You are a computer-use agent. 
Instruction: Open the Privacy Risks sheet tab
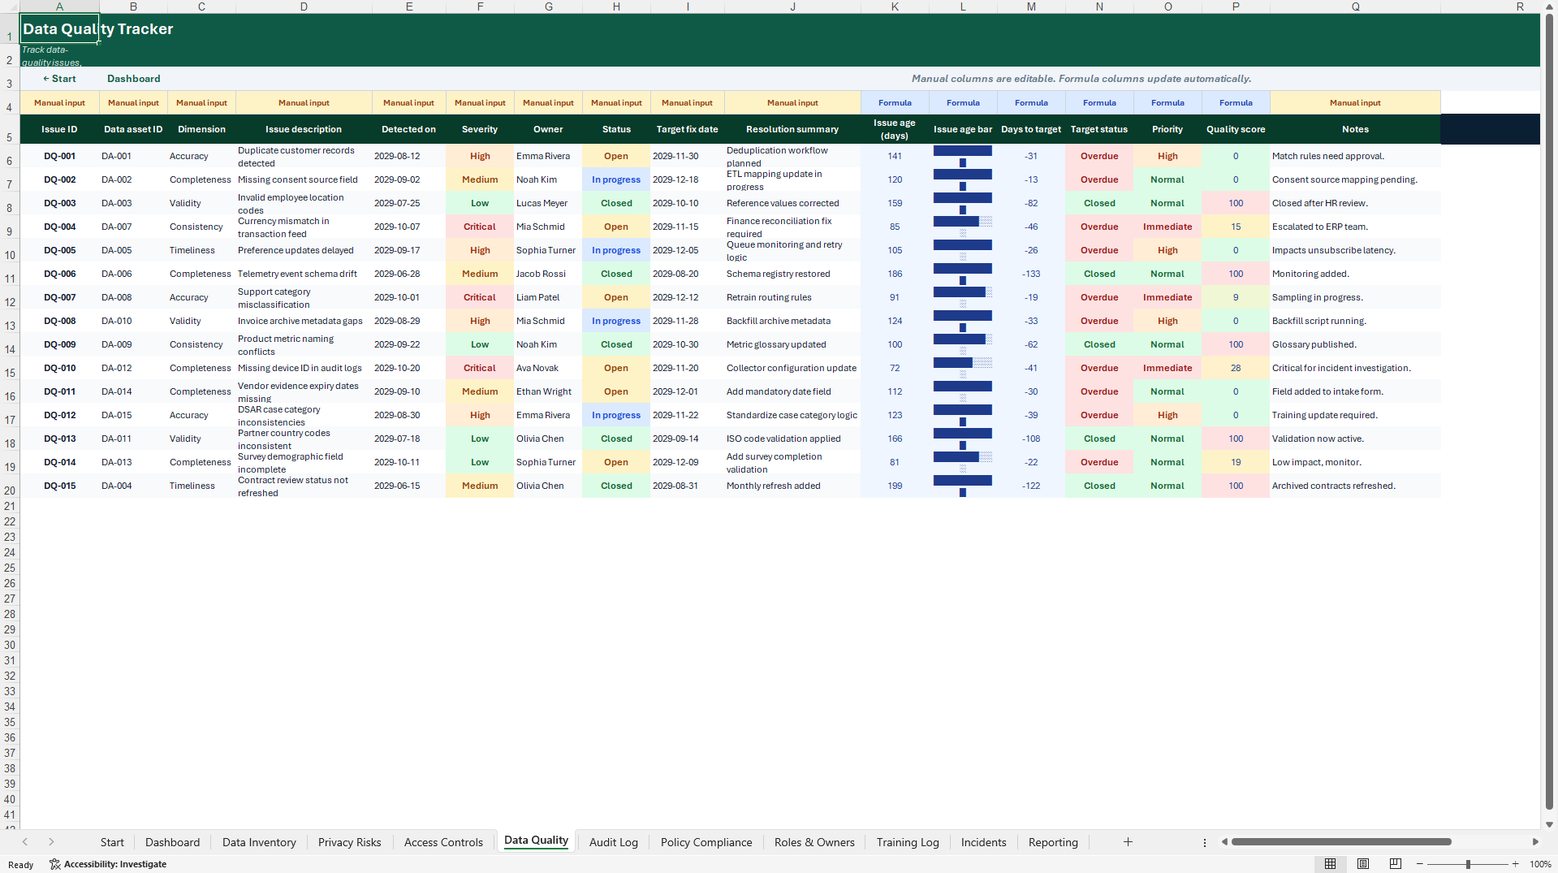point(349,842)
